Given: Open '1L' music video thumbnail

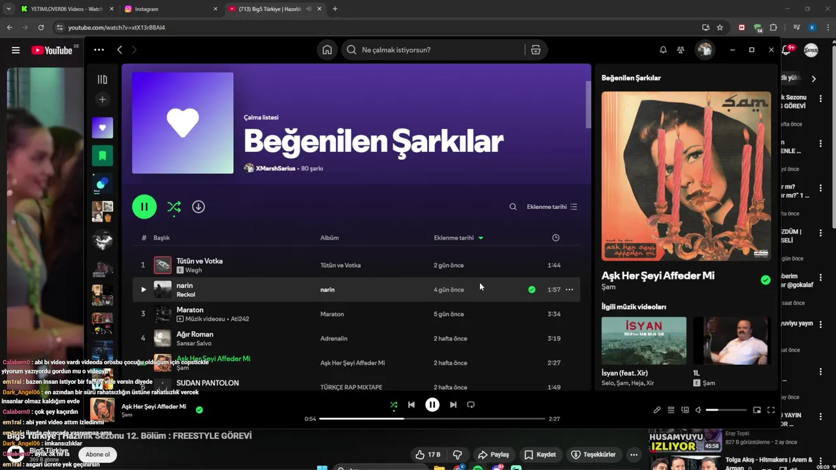Looking at the screenshot, I should (731, 341).
